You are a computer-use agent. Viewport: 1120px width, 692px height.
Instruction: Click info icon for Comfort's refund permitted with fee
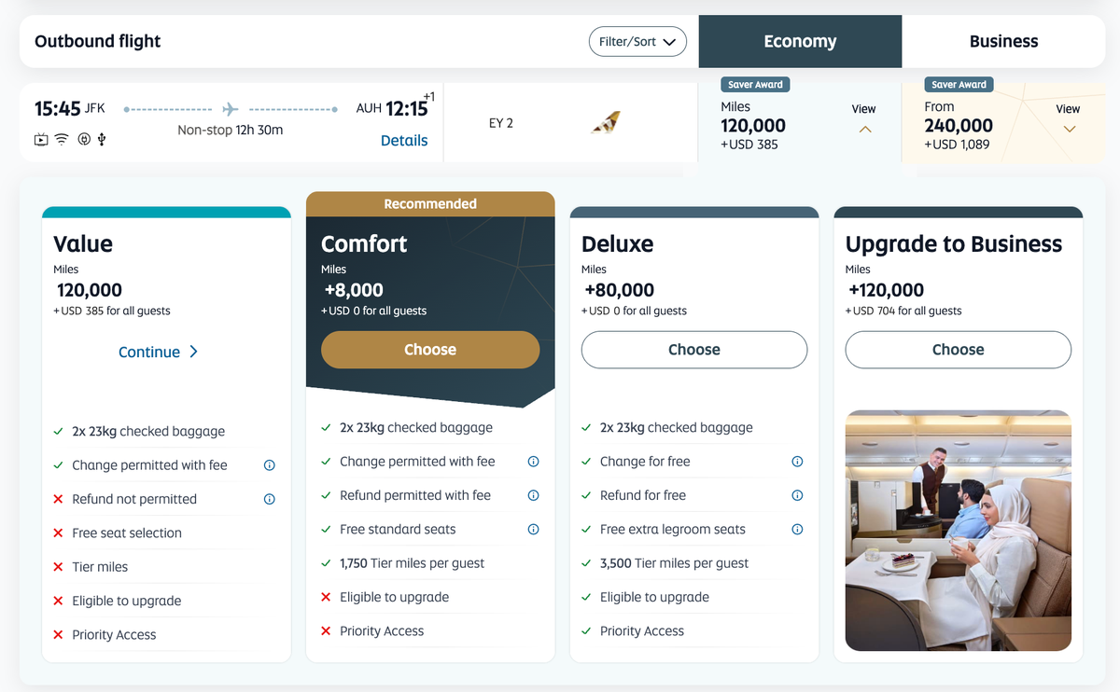(533, 495)
